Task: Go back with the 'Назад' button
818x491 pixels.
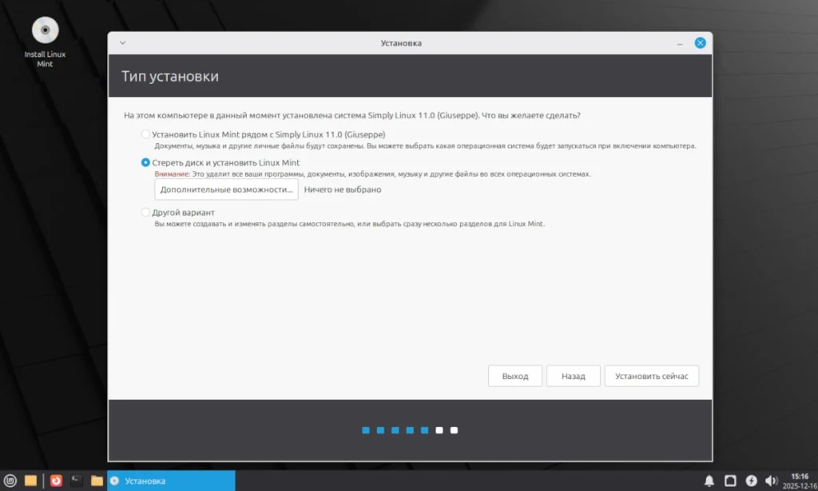Action: click(573, 376)
